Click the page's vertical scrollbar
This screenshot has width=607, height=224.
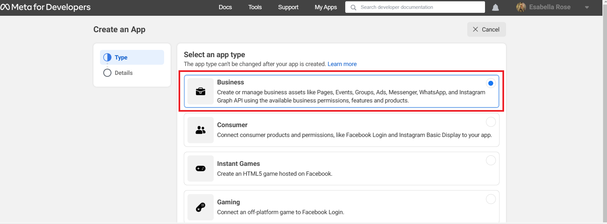click(605, 112)
